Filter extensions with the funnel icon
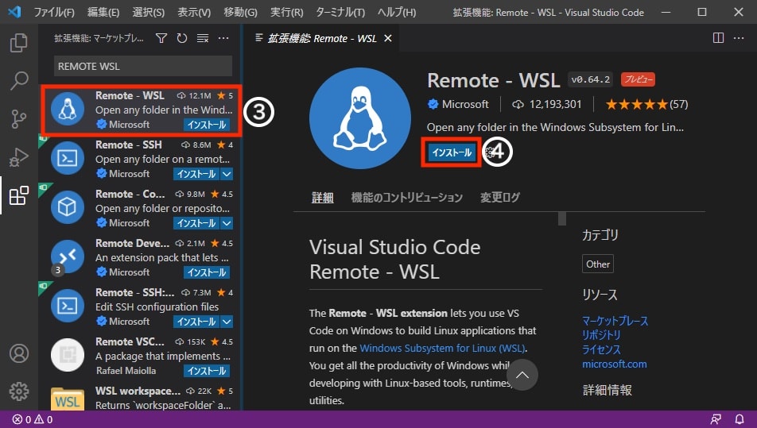This screenshot has height=428, width=757. point(161,38)
